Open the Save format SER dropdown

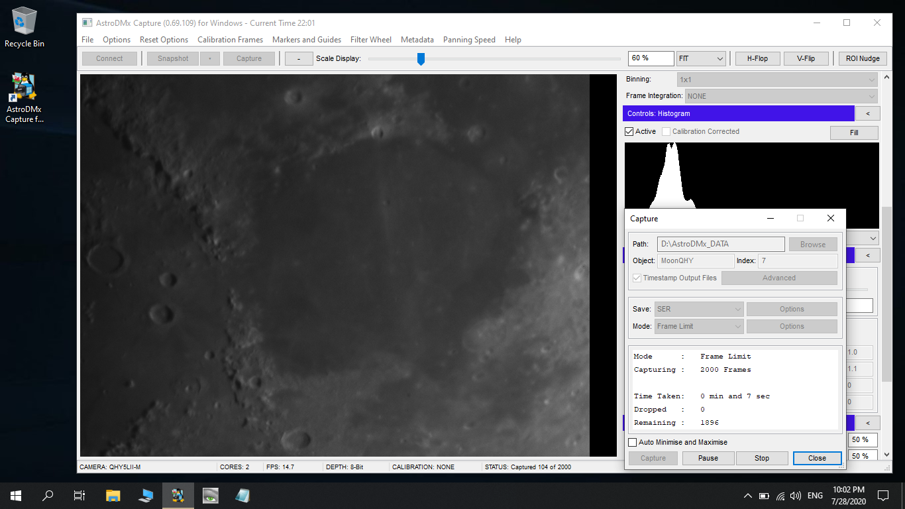699,309
